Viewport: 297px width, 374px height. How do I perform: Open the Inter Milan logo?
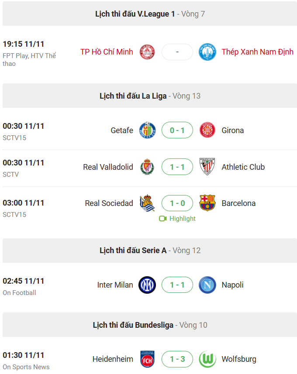point(147,285)
